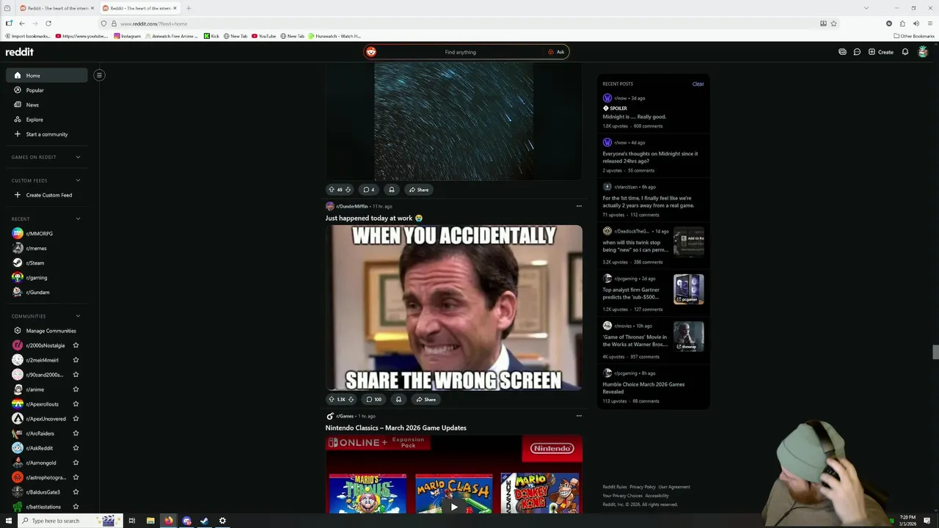Open Firefox icon in the taskbar

[x=169, y=521]
